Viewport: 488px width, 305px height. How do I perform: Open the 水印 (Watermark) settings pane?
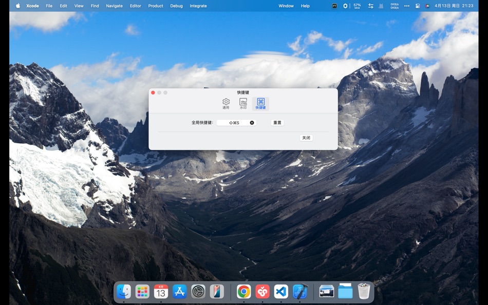click(x=243, y=102)
